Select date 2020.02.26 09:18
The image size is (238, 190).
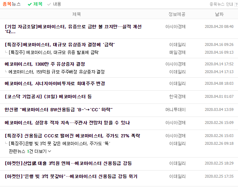pos(219,143)
